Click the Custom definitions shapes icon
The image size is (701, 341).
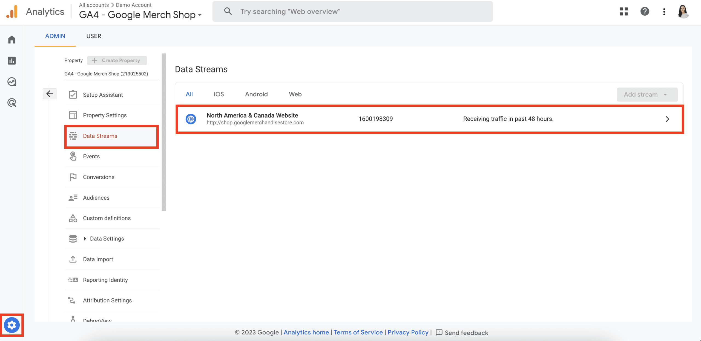coord(73,218)
